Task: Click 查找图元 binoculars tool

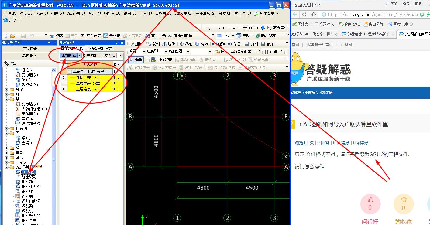Action: click(156, 36)
